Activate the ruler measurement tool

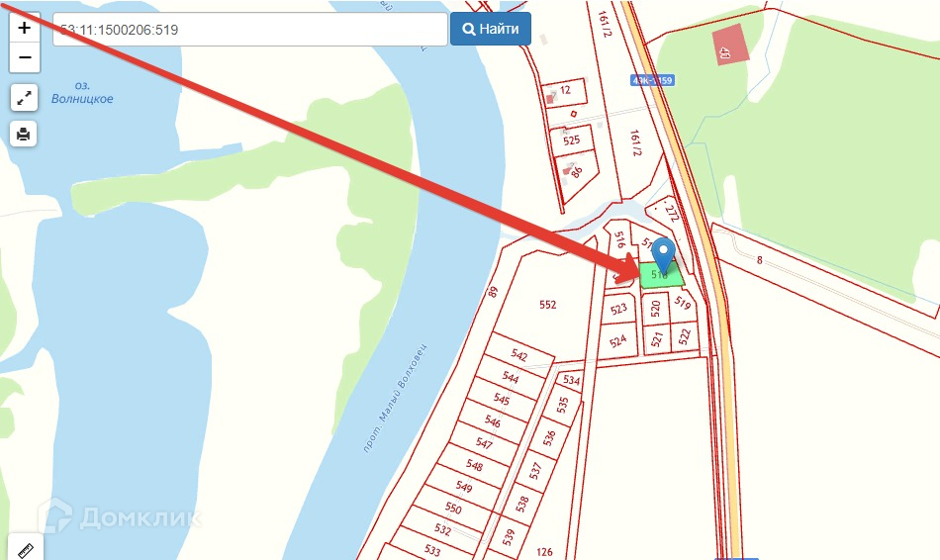(x=25, y=548)
